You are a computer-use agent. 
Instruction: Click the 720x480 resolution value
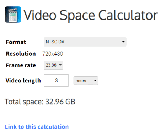pyautogui.click(x=53, y=54)
